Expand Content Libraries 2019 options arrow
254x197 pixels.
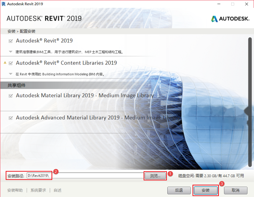click(x=11, y=74)
